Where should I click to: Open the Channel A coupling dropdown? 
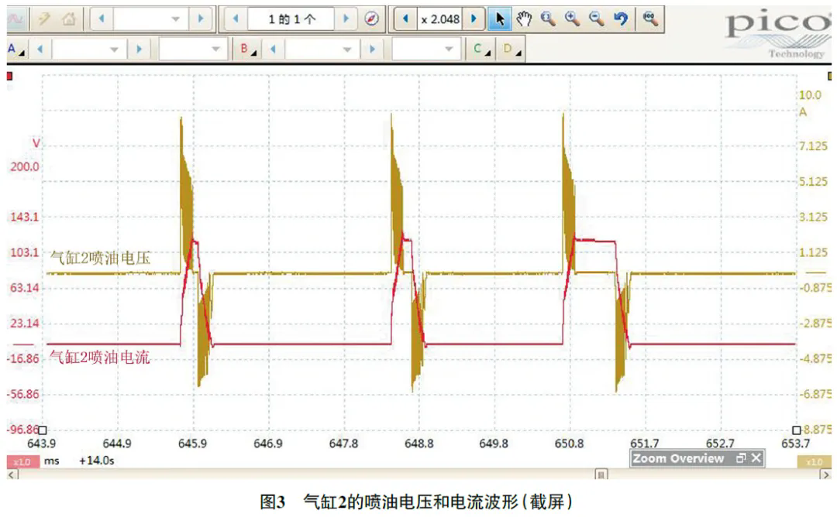(193, 50)
